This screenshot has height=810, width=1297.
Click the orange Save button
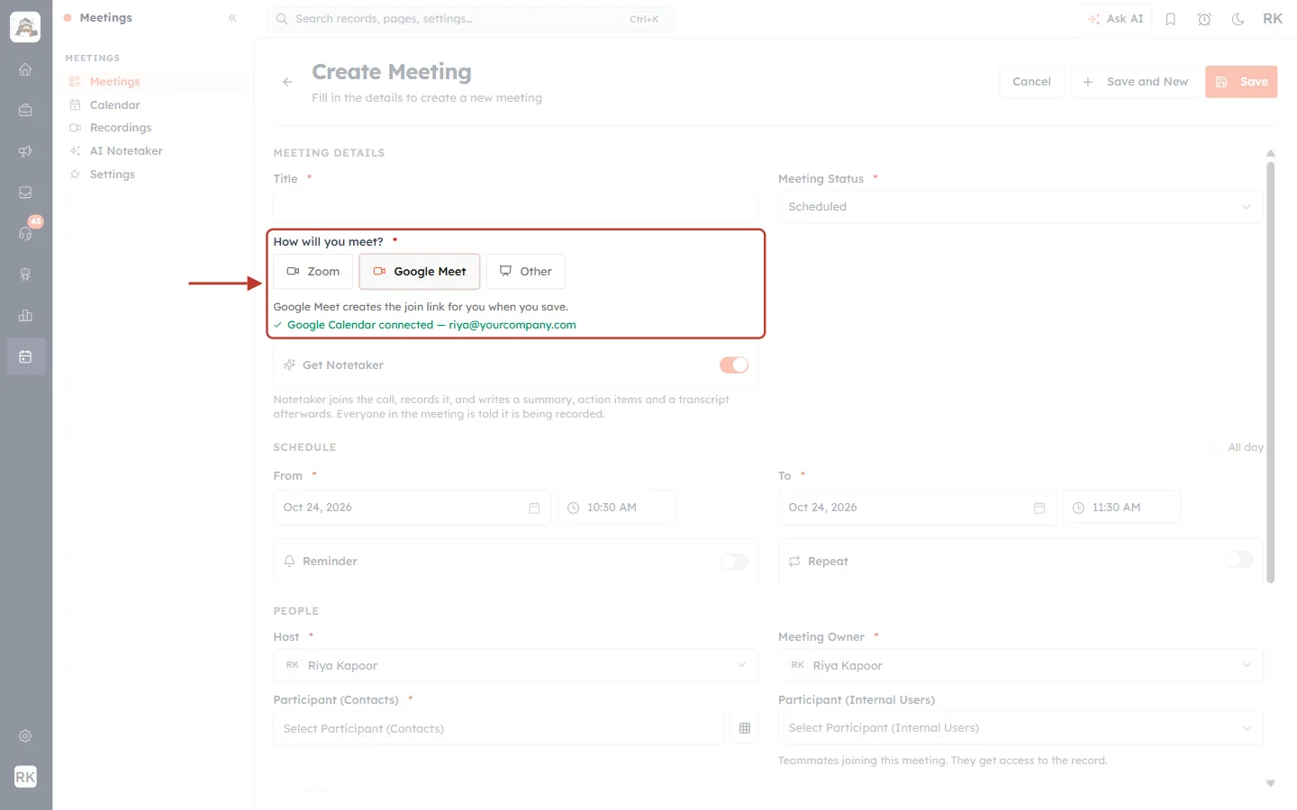coord(1241,82)
